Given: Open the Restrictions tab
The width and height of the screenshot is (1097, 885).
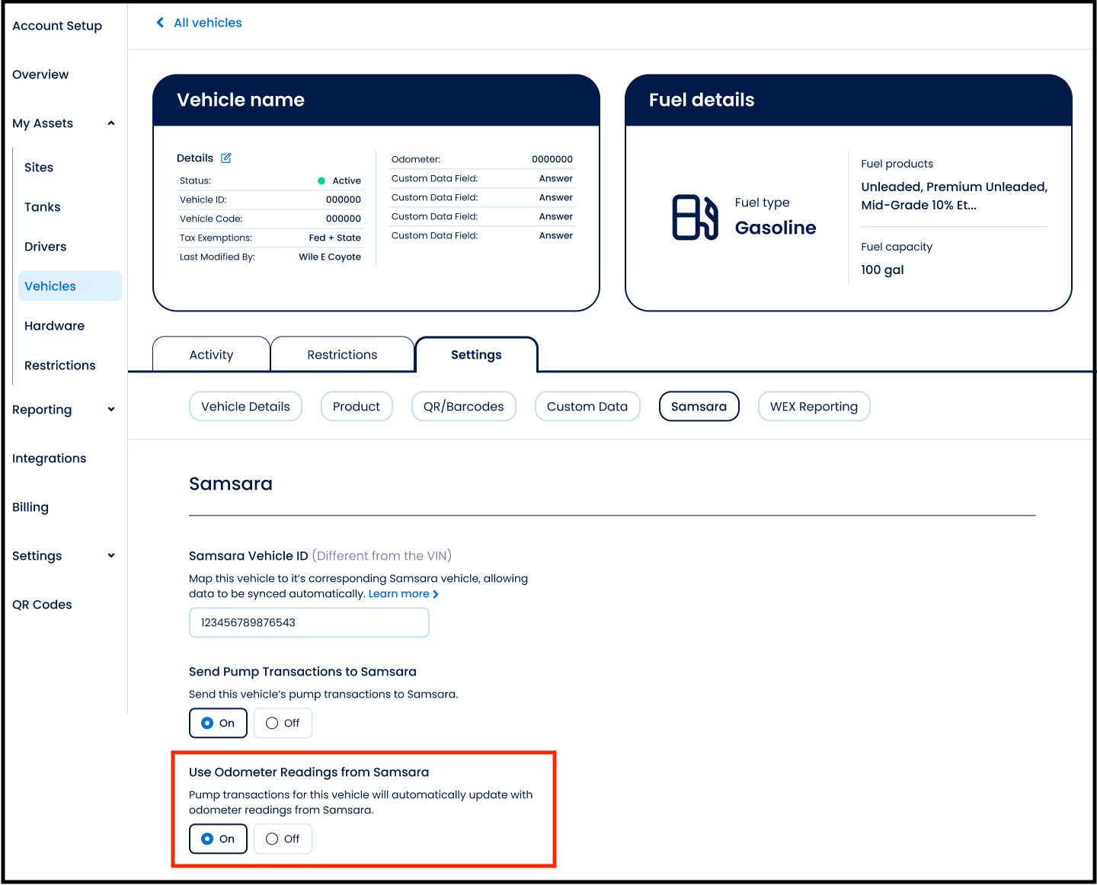Looking at the screenshot, I should pyautogui.click(x=342, y=355).
